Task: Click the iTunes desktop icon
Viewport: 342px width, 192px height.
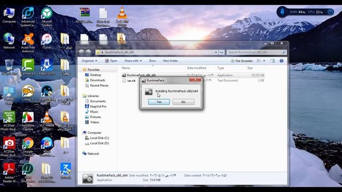Action: click(x=46, y=41)
